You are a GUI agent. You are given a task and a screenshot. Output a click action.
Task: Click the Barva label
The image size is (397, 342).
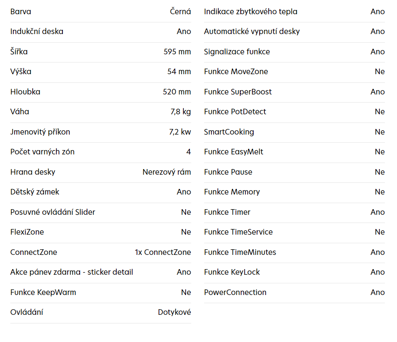point(21,12)
